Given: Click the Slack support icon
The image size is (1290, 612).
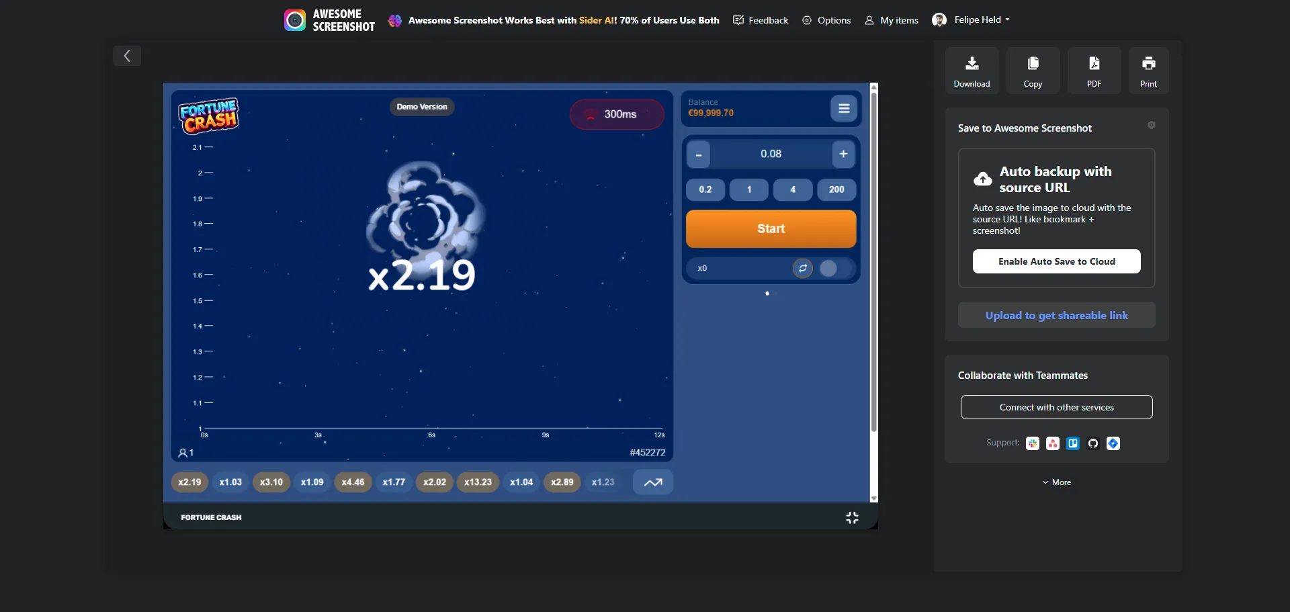Looking at the screenshot, I should 1033,443.
